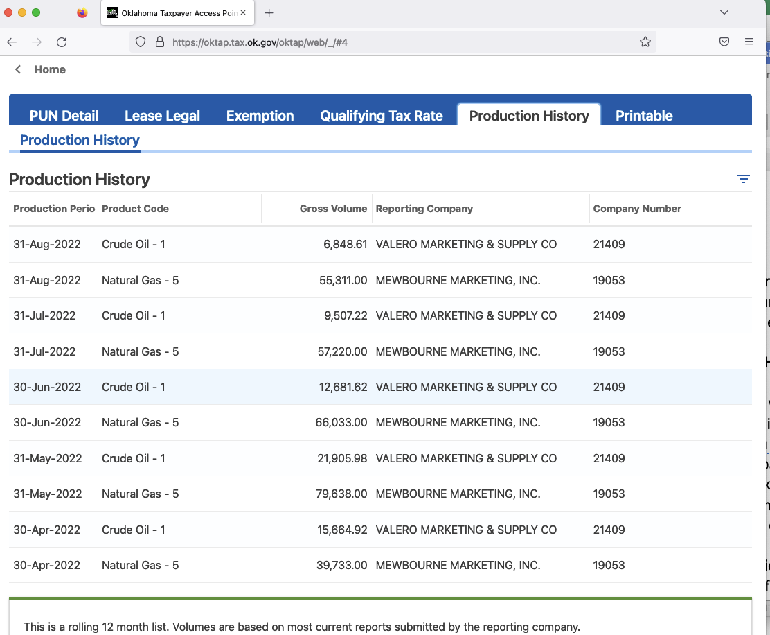770x635 pixels.
Task: Click Natural Gas - 5 in the 39,733.00 row
Action: (140, 565)
